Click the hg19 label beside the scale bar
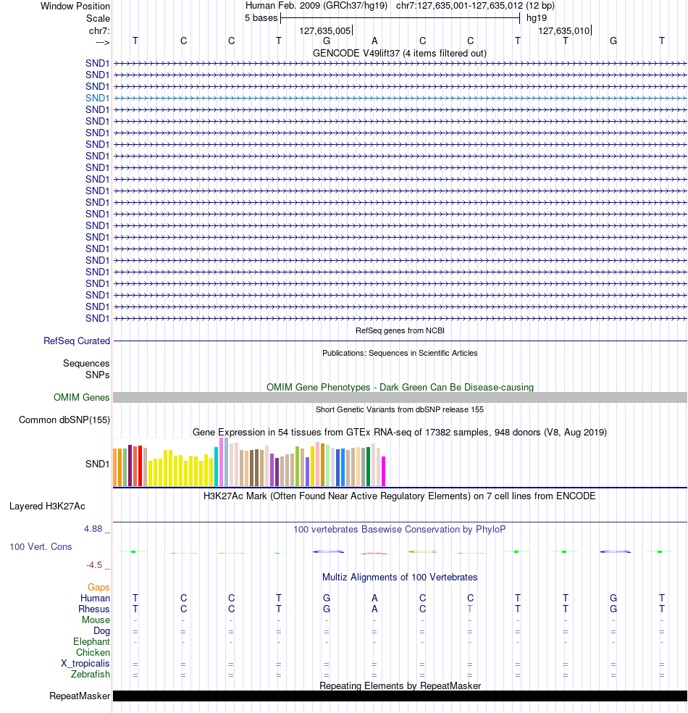The width and height of the screenshot is (688, 713). pyautogui.click(x=537, y=18)
